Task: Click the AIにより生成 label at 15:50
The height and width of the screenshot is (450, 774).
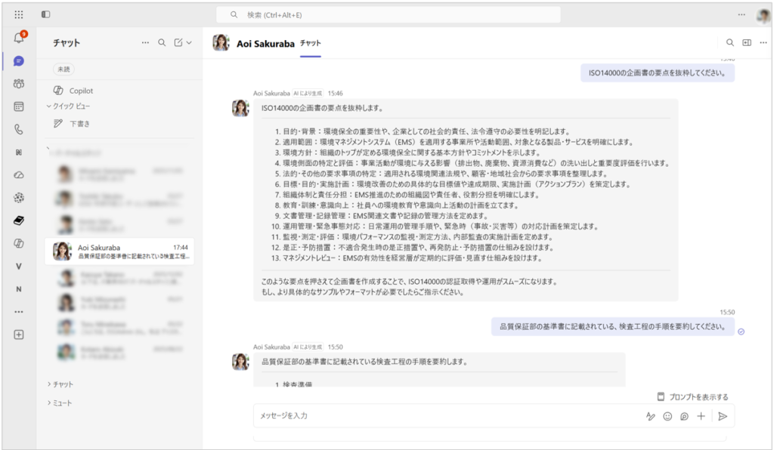Action: pos(308,347)
